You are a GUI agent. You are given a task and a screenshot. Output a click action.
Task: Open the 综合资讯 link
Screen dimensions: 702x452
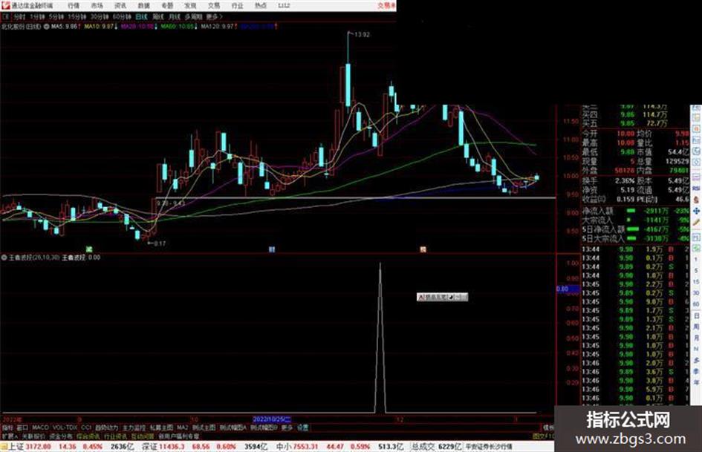(x=88, y=436)
